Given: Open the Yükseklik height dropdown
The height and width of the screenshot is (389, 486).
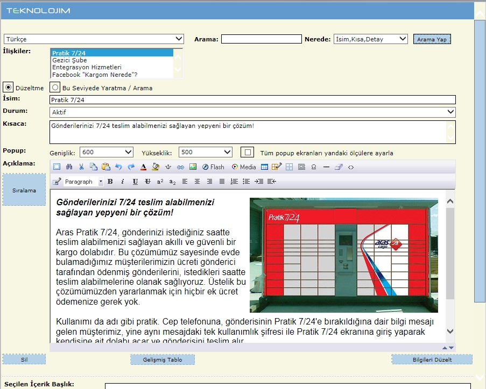Looking at the screenshot, I should click(x=205, y=152).
